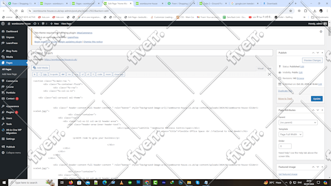Insert b-quote tag from the editor toolbar
The image size is (331, 186).
[54, 74]
